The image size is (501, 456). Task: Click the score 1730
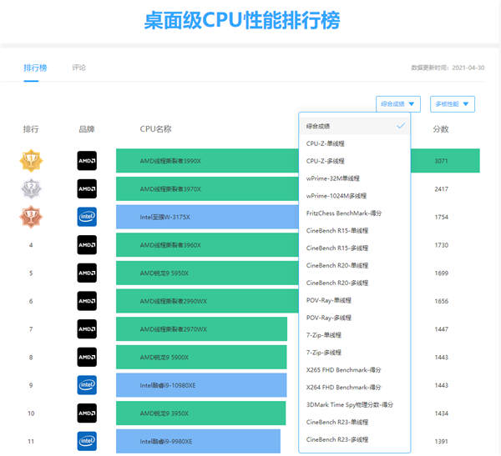pos(441,245)
